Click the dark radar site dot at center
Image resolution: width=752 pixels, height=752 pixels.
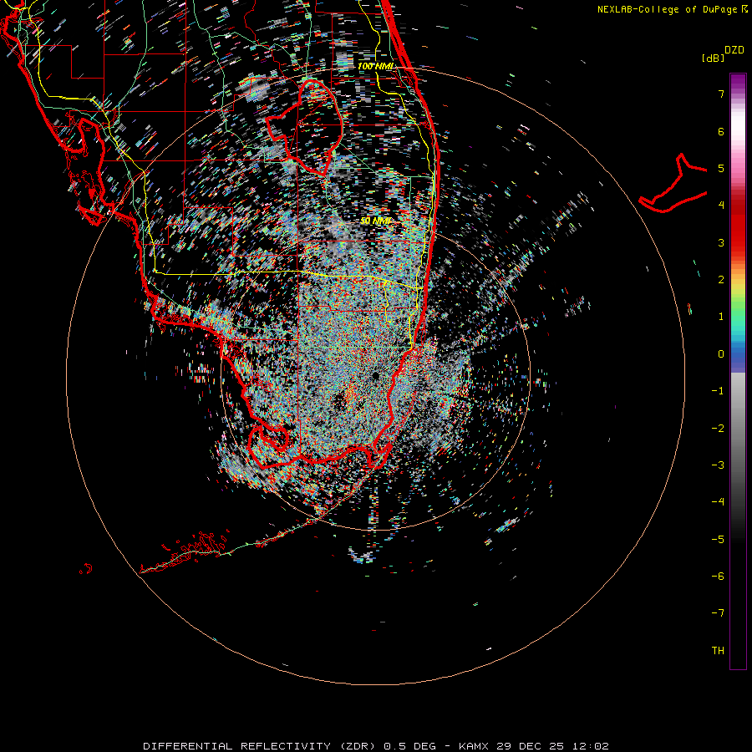(x=375, y=375)
